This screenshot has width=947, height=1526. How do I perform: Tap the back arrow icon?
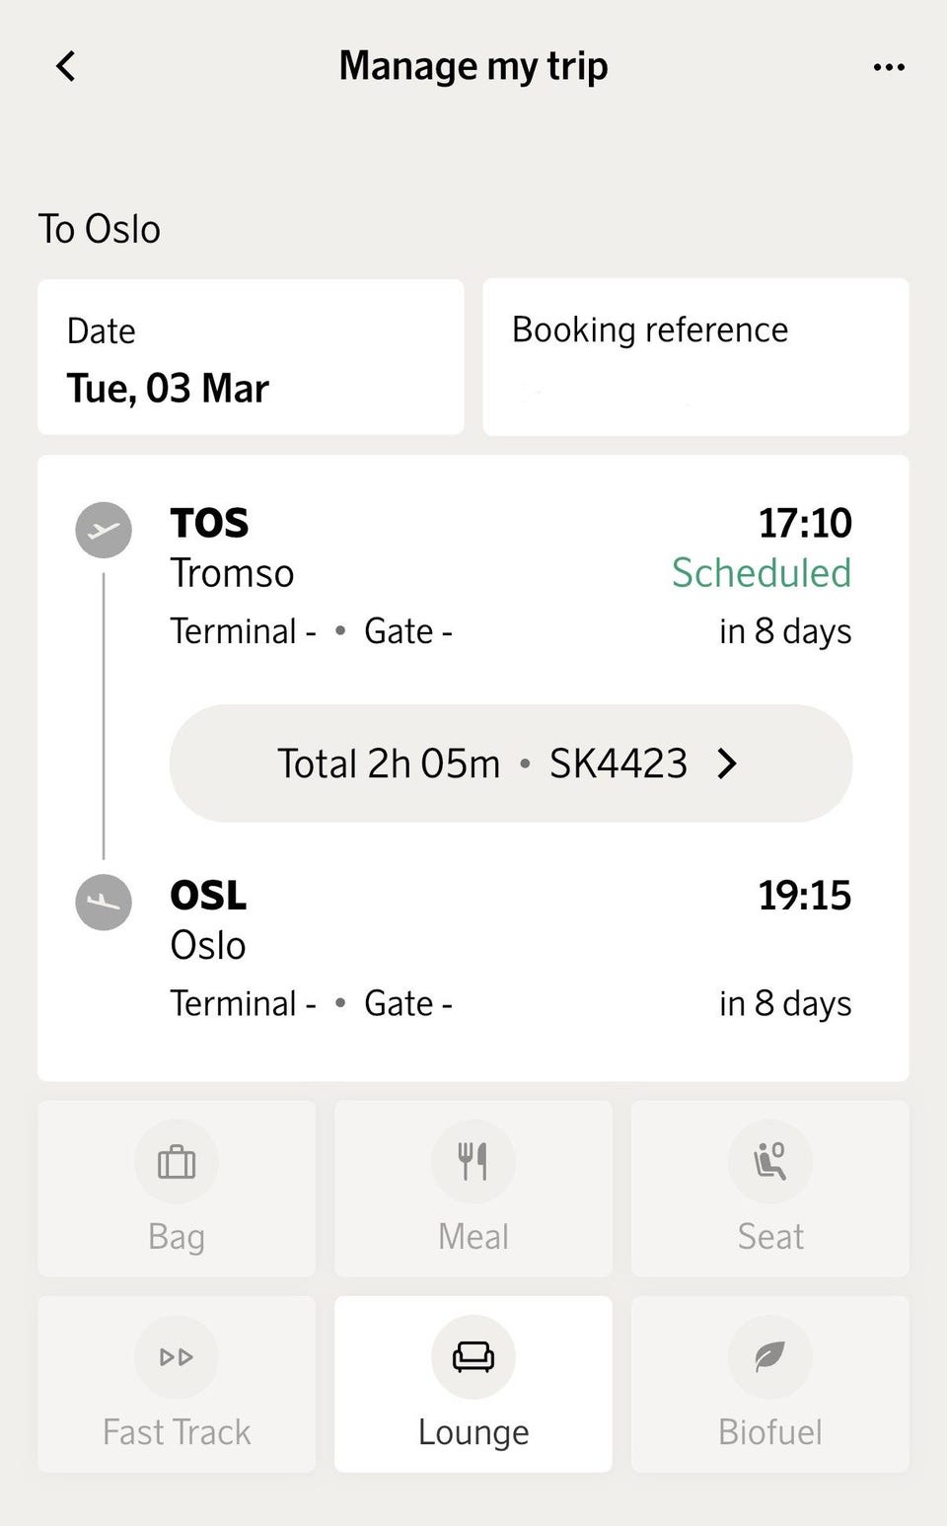66,67
